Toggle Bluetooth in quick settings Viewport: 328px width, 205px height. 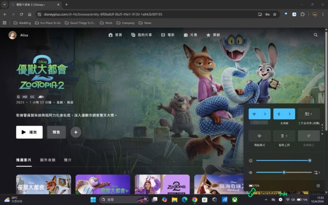[x=279, y=114]
